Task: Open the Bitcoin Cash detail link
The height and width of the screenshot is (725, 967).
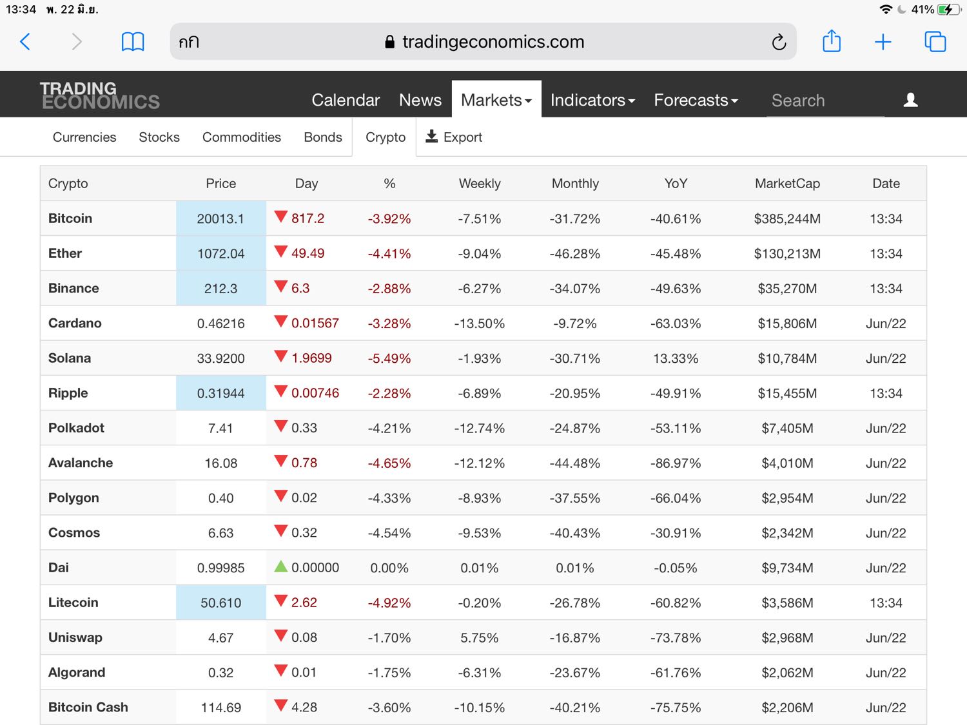Action: pos(88,707)
